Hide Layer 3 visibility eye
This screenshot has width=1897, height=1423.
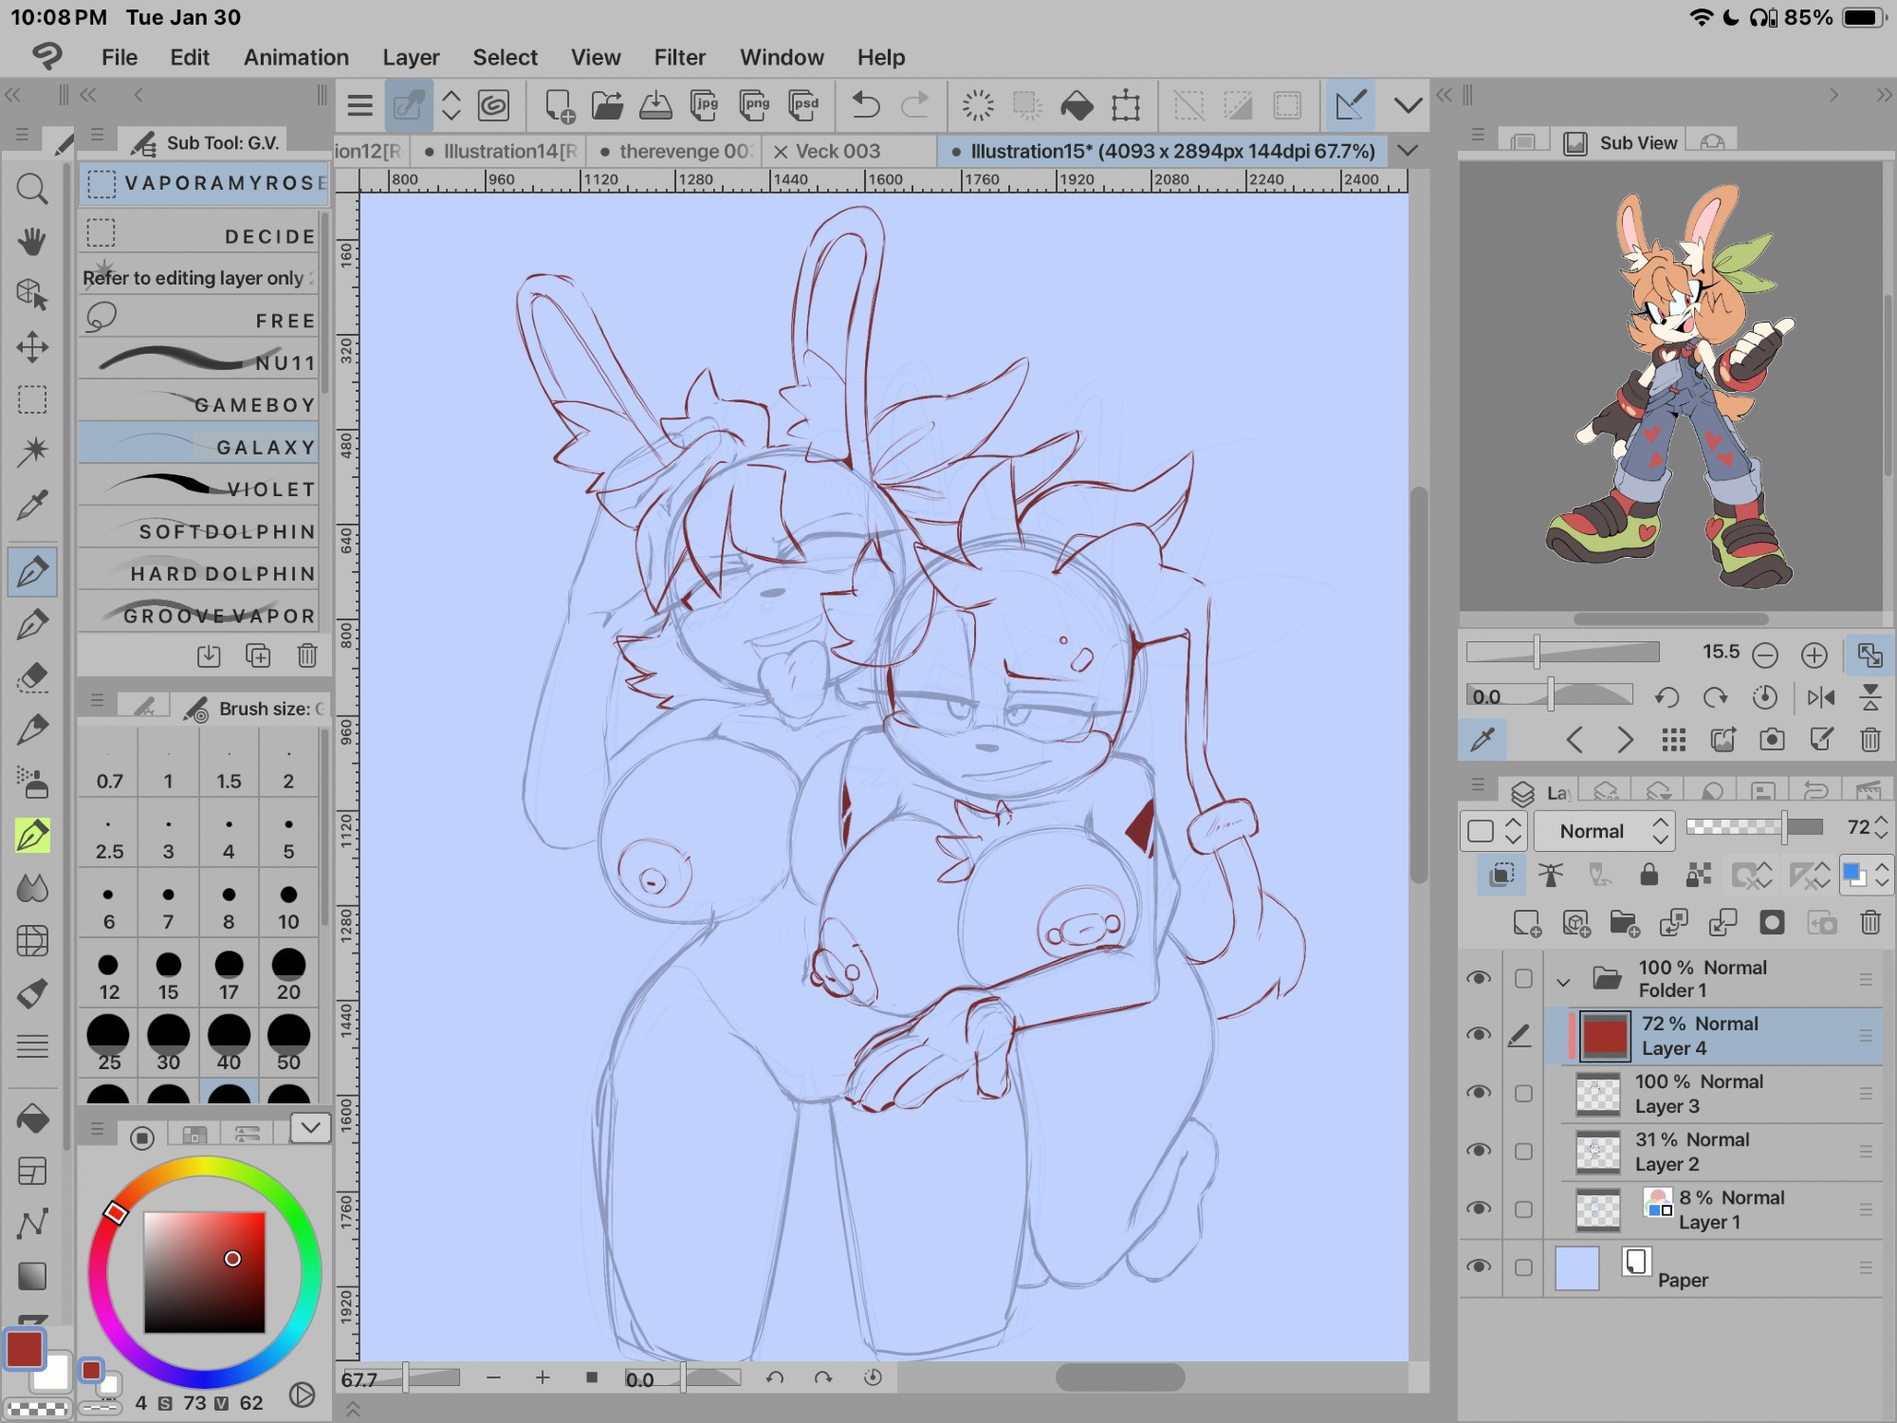pos(1479,1093)
